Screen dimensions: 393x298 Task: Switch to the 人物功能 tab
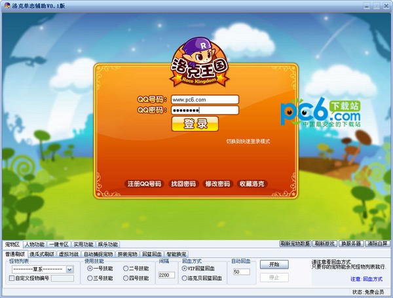35,244
